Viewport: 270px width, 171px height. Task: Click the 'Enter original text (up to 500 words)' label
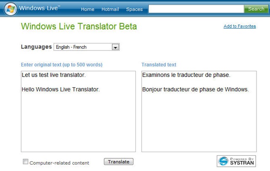[x=62, y=65]
